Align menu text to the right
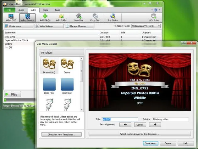198x149 pixels. click(155, 124)
